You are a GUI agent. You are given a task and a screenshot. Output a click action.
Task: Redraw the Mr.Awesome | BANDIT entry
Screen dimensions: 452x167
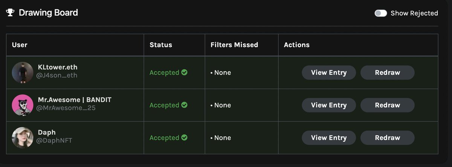[387, 105]
